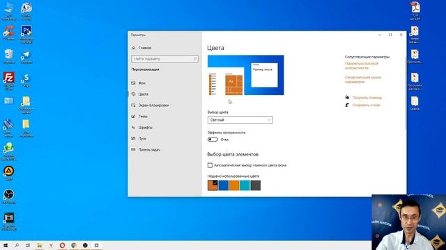Image resolution: width=446 pixels, height=250 pixels.
Task: Open the Adobe PDF file at desktop top right
Action: 415,10
